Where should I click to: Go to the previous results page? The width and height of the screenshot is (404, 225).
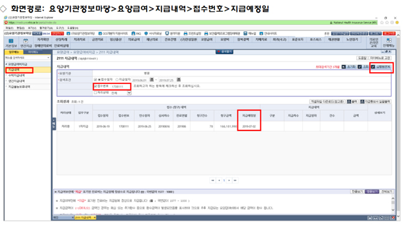pos(219,180)
